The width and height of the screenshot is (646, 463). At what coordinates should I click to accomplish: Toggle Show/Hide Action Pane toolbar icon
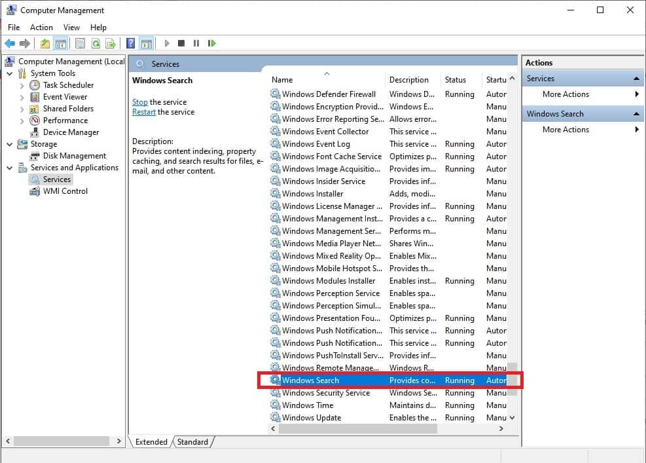pos(146,43)
